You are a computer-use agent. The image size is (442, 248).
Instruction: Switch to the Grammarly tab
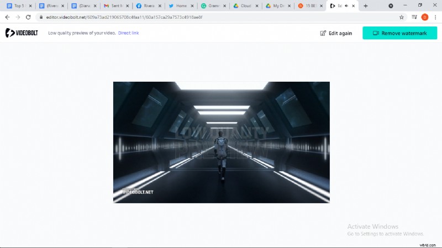coord(212,6)
